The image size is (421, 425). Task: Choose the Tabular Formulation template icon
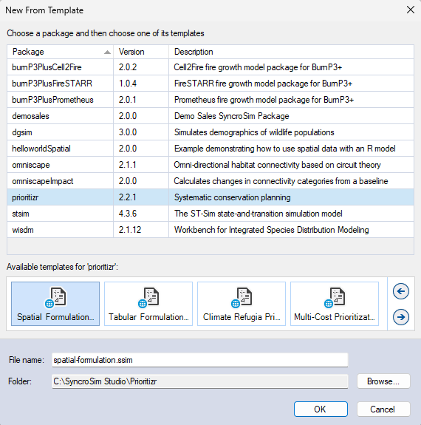click(x=148, y=304)
